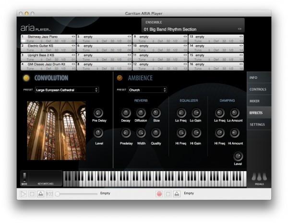The image size is (288, 223).
Task: Click the on-screen piano keyboard
Action: point(155,179)
